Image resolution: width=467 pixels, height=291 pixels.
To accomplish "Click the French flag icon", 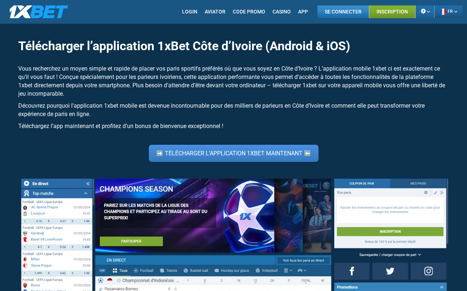I will tap(443, 12).
